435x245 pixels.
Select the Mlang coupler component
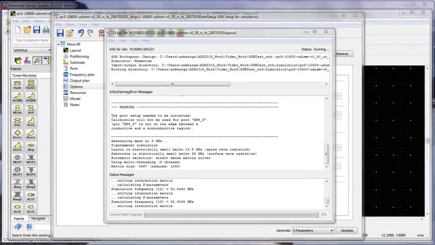[17, 184]
